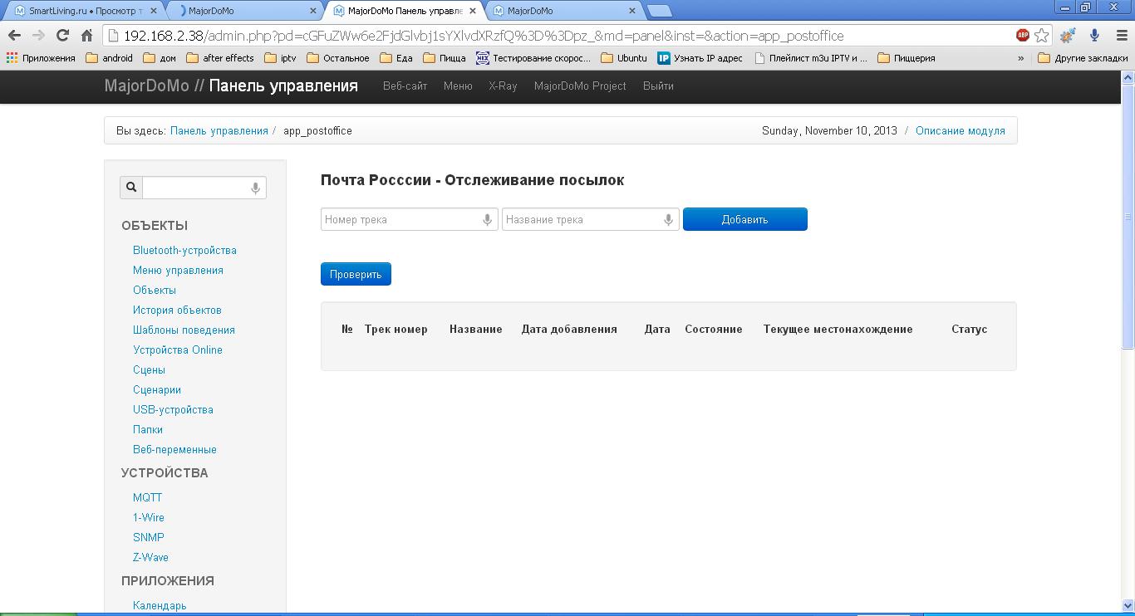This screenshot has height=616, width=1135.
Task: Open the 'Меню' navigation item
Action: 458,86
